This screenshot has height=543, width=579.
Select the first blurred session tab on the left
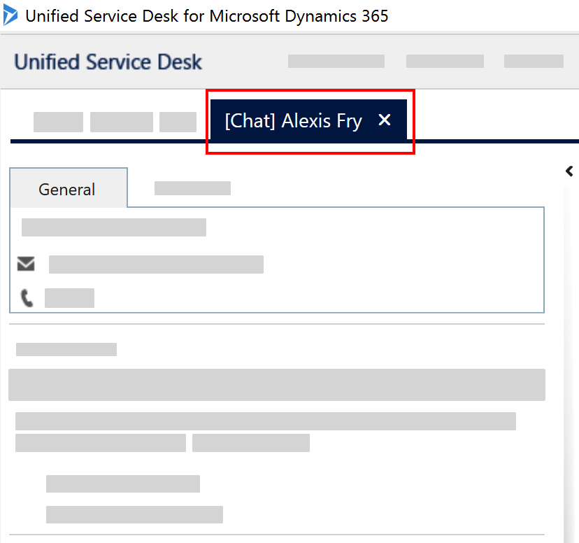(x=58, y=122)
